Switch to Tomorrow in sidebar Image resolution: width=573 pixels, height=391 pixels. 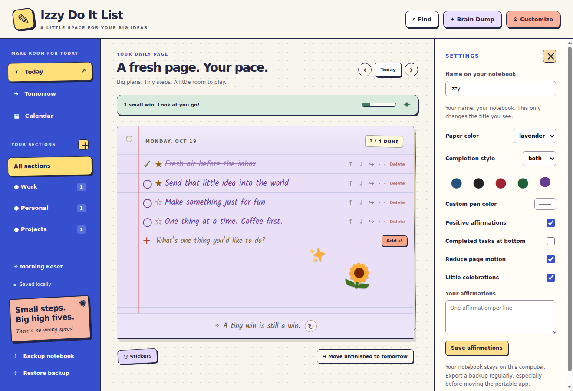pos(50,94)
